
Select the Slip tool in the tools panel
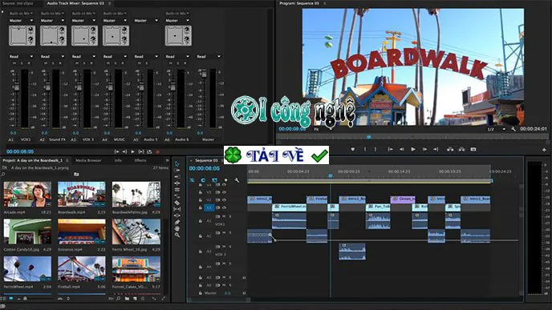(177, 209)
